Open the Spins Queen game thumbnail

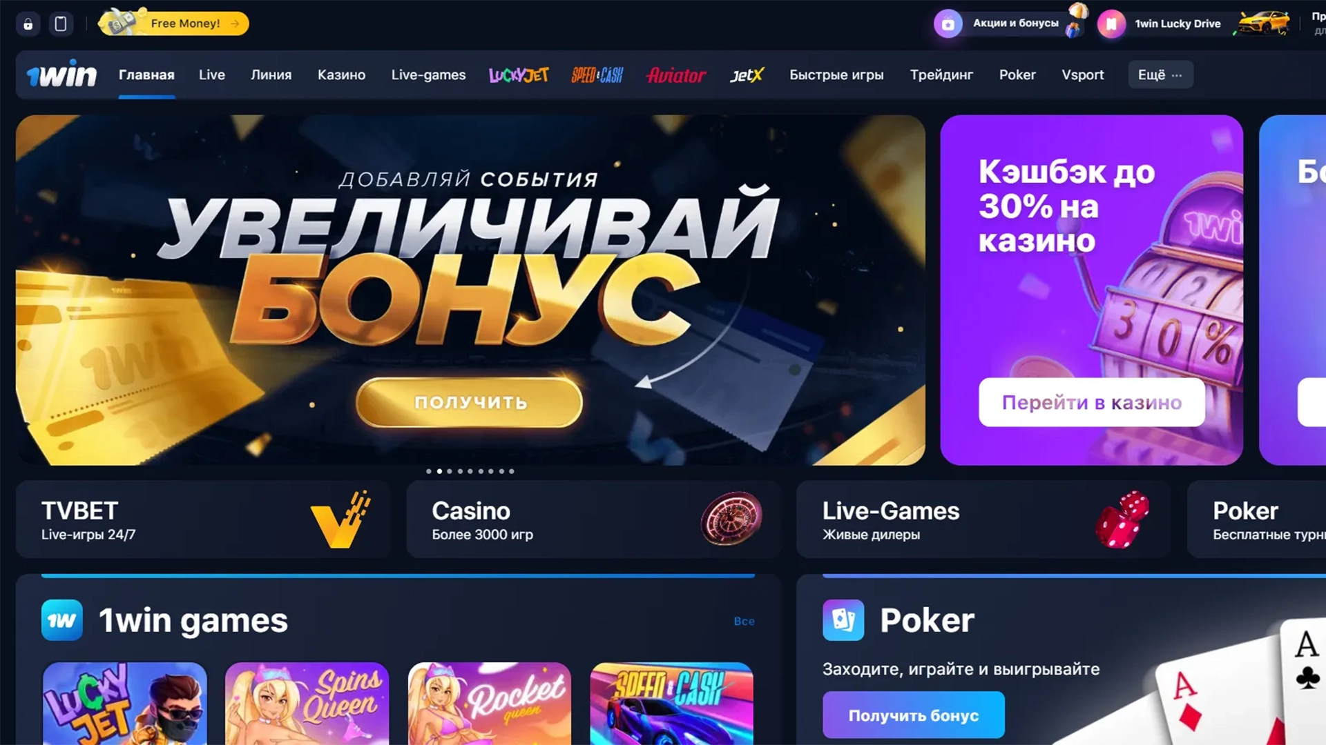tap(307, 704)
